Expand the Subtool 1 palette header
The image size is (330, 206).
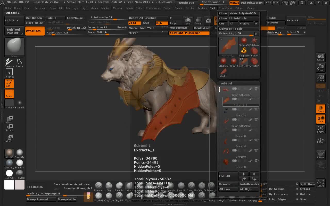13,13
